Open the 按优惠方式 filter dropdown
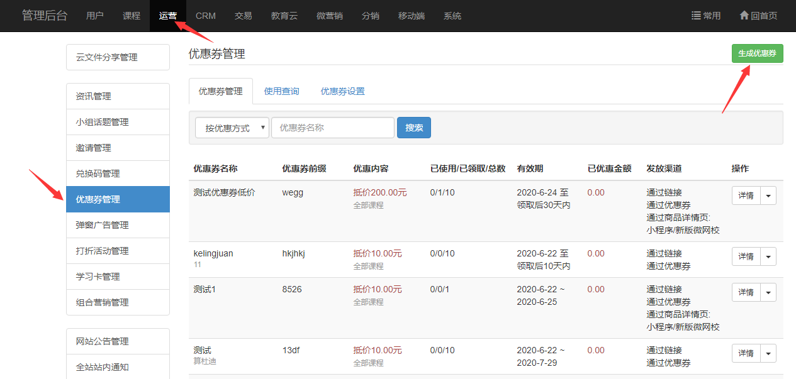Image resolution: width=796 pixels, height=379 pixels. pos(232,128)
